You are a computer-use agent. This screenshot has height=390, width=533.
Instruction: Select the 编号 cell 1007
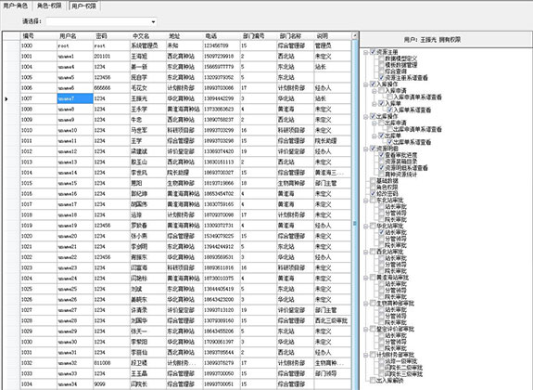38,98
